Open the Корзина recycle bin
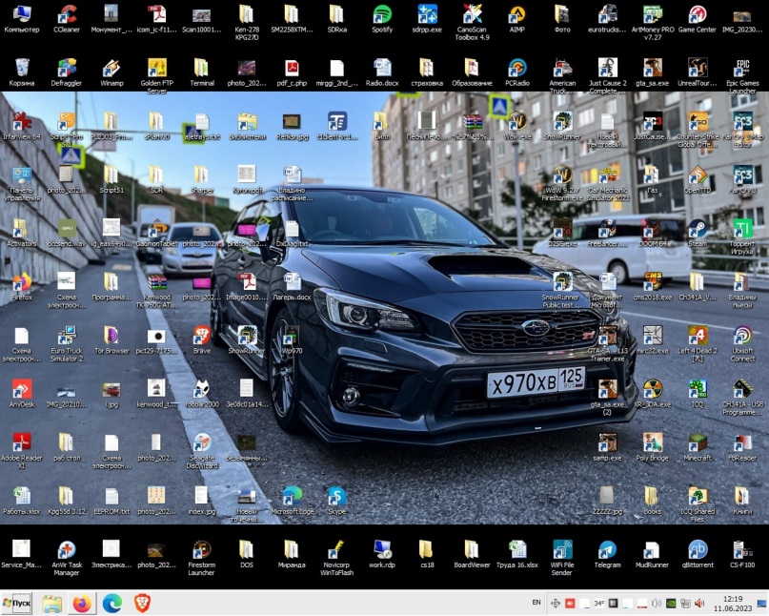The height and width of the screenshot is (616, 769). 21,68
